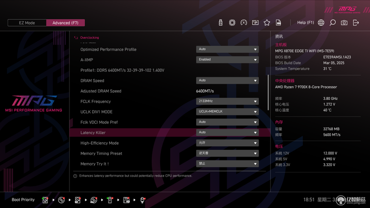The width and height of the screenshot is (370, 208).
Task: Go back using Overcocking arrow icon
Action: point(76,37)
